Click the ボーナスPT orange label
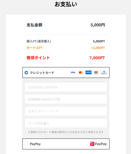 point(35,48)
